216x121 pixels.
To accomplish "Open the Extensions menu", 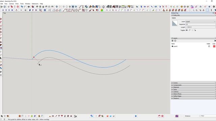I will (x=35, y=4).
